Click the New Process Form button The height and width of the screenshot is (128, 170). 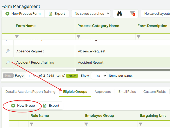coord(23,14)
